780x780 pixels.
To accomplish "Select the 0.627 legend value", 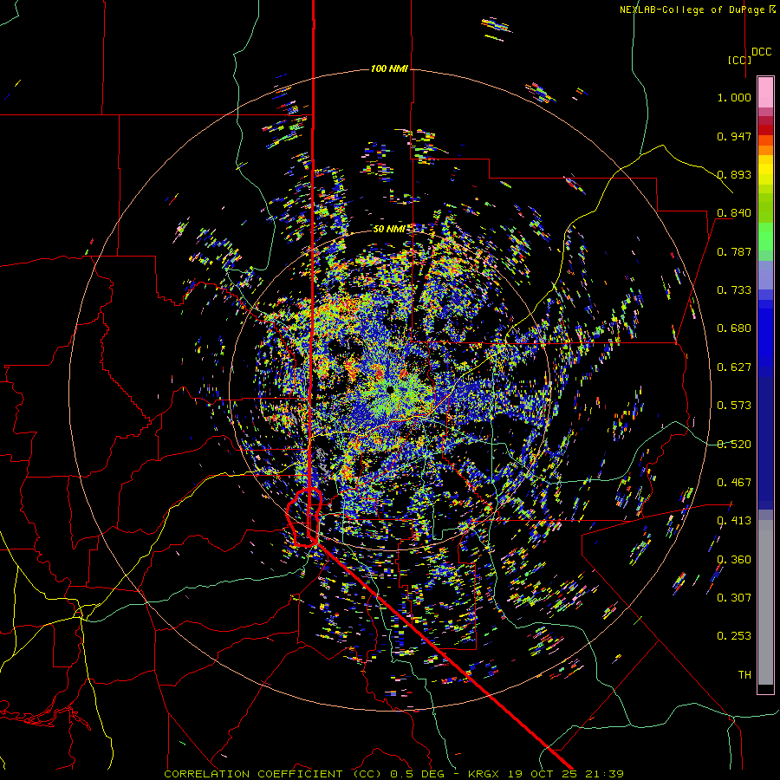I will coord(734,367).
